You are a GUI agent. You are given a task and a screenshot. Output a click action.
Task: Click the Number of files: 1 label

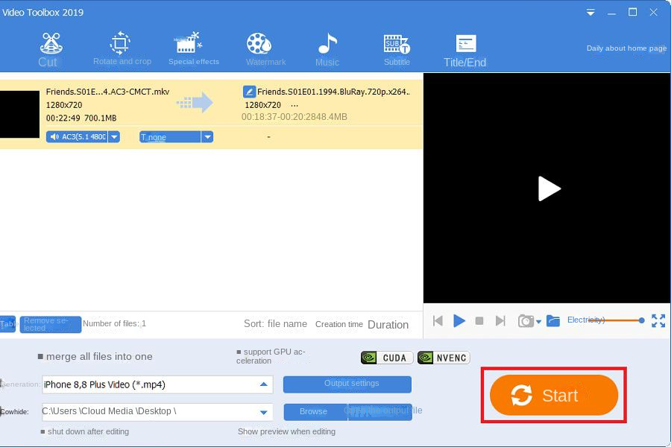(x=114, y=324)
